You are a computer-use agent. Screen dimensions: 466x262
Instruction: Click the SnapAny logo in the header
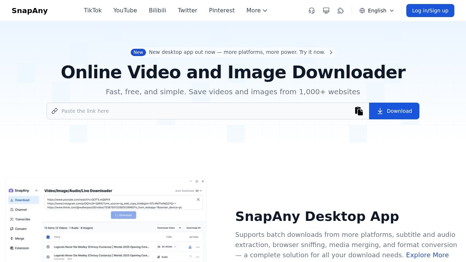(x=29, y=11)
